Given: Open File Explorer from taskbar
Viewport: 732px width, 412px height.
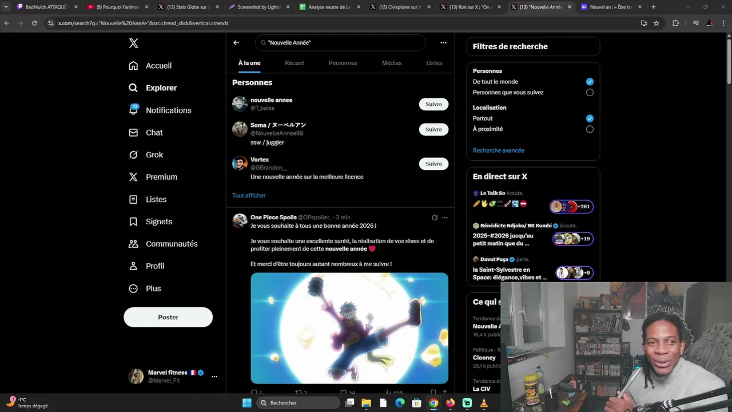Looking at the screenshot, I should click(366, 403).
